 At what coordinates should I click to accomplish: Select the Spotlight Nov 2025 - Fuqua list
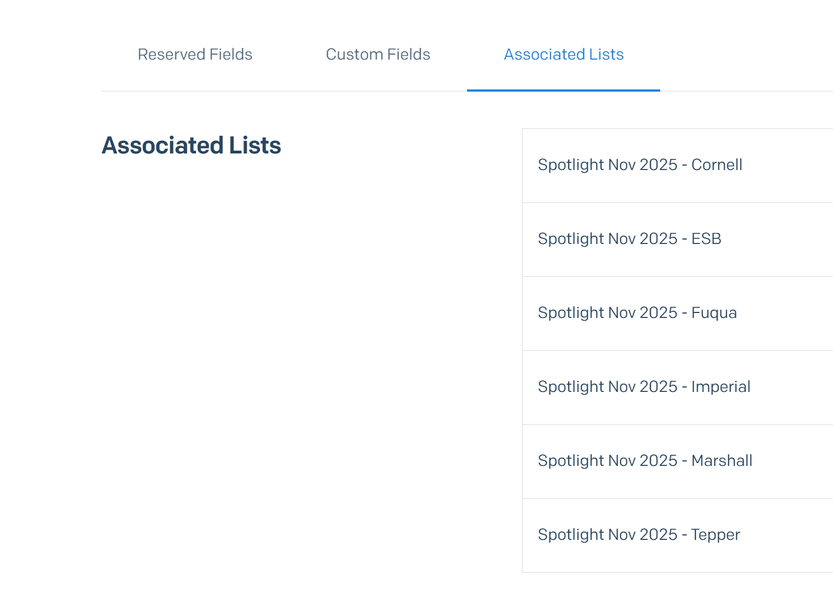(637, 313)
